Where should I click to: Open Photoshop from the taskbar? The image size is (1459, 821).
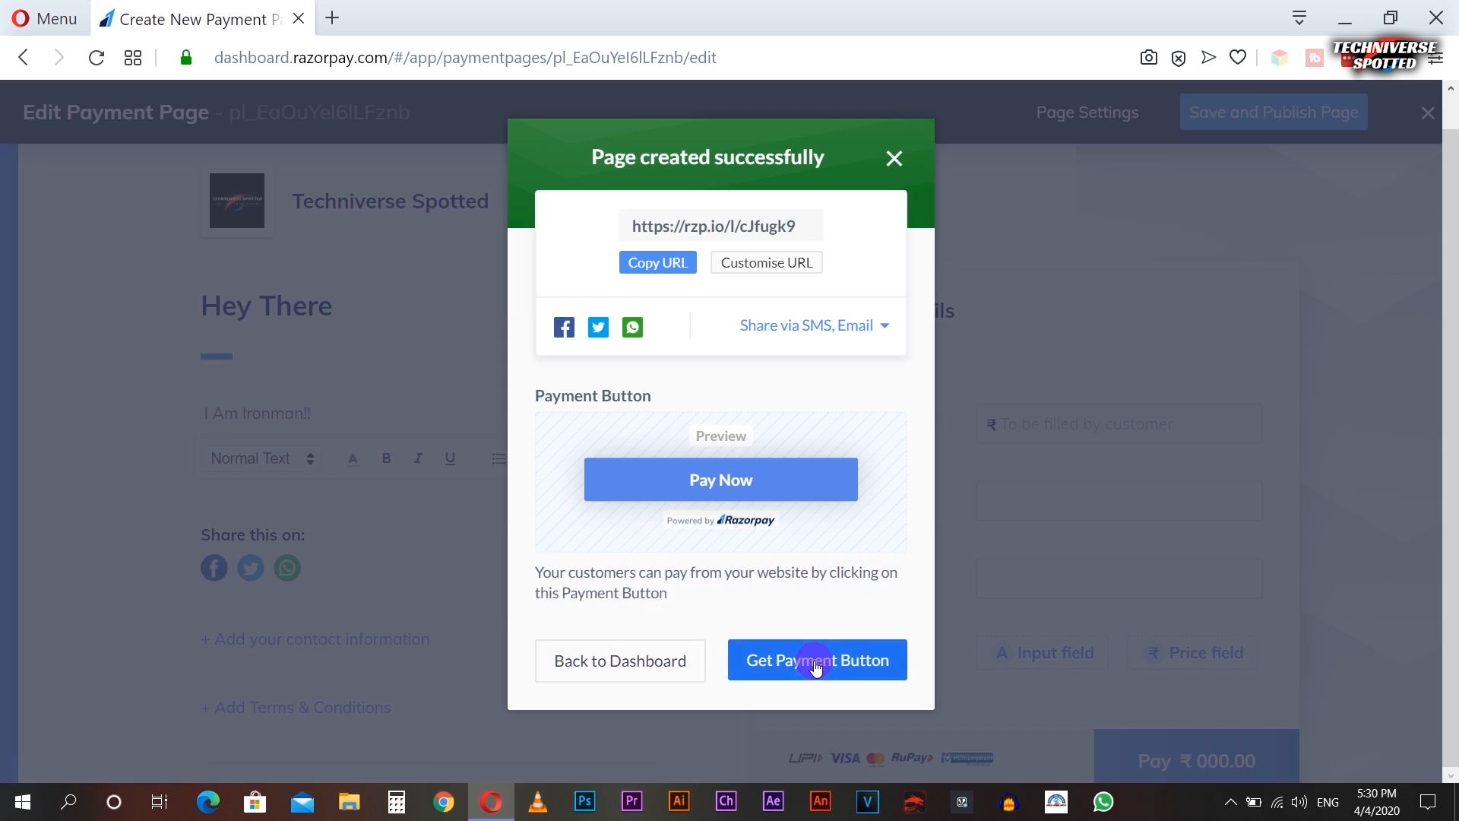[x=585, y=802]
